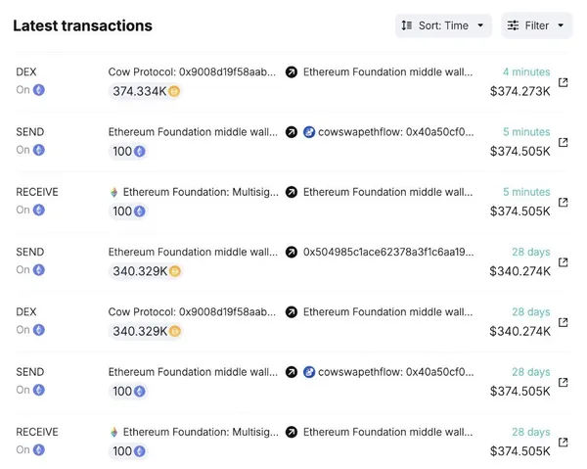Click the 4 minutes timestamp
The image size is (587, 469).
coord(526,72)
